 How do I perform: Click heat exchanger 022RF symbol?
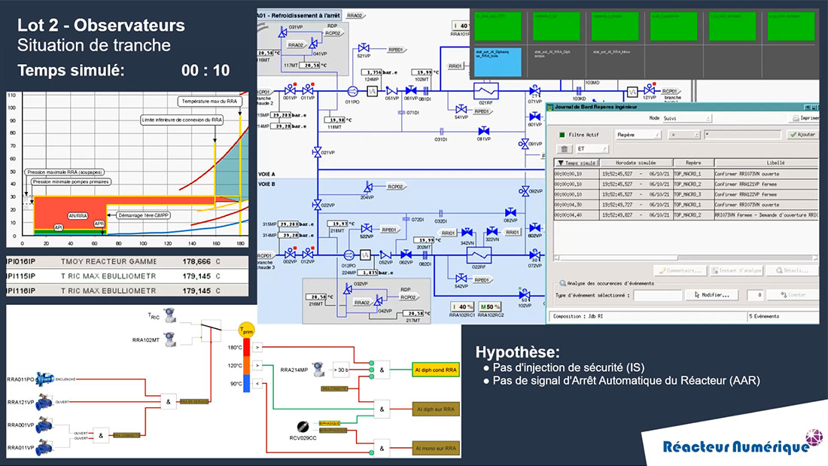click(479, 255)
